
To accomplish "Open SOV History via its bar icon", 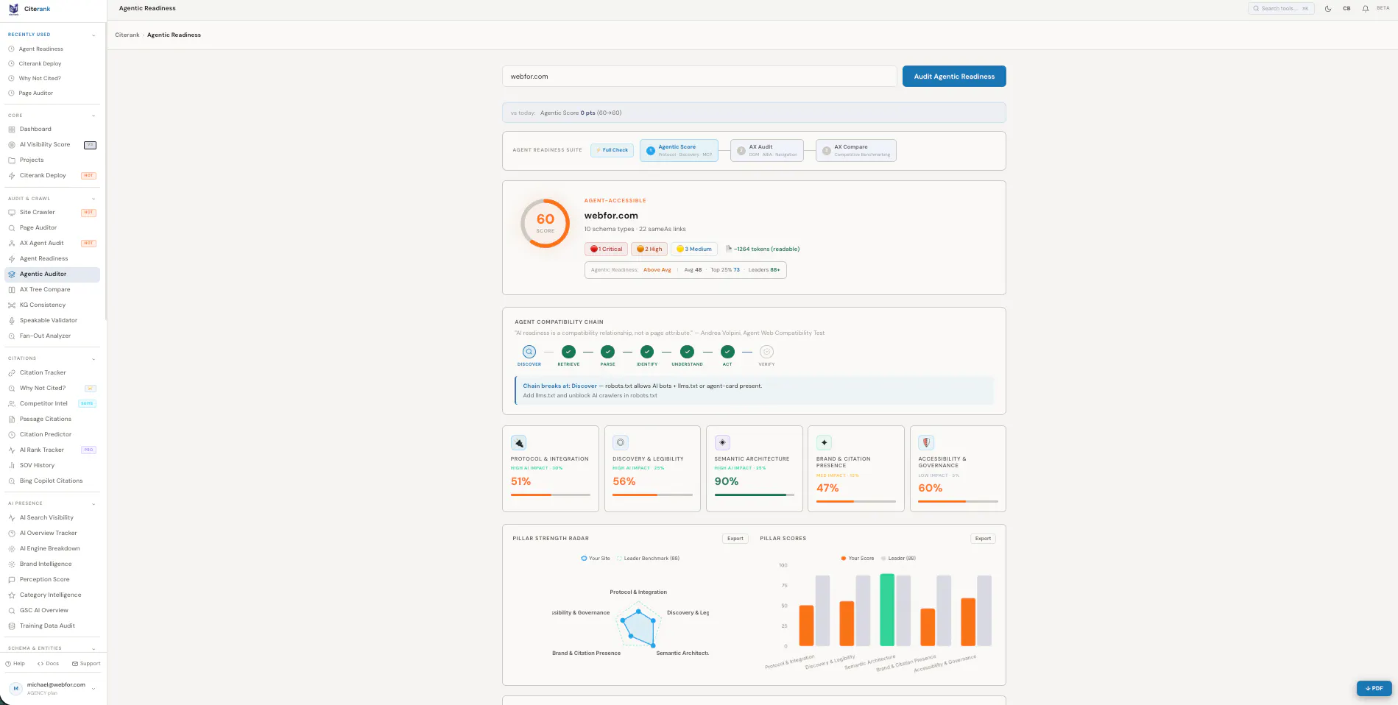I will (x=12, y=466).
